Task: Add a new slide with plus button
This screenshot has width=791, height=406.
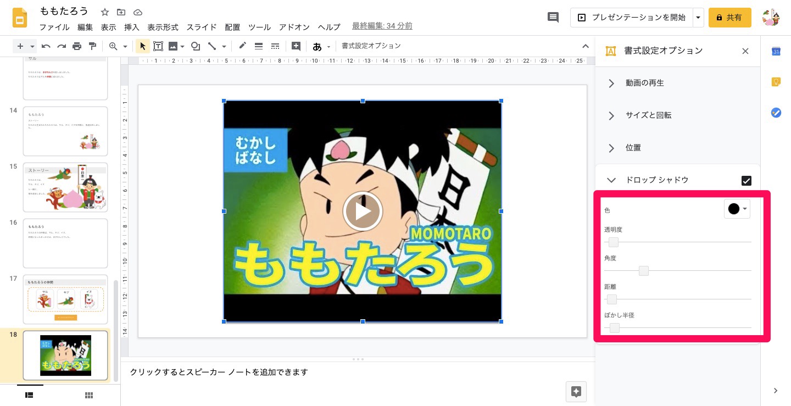Action: [x=20, y=46]
